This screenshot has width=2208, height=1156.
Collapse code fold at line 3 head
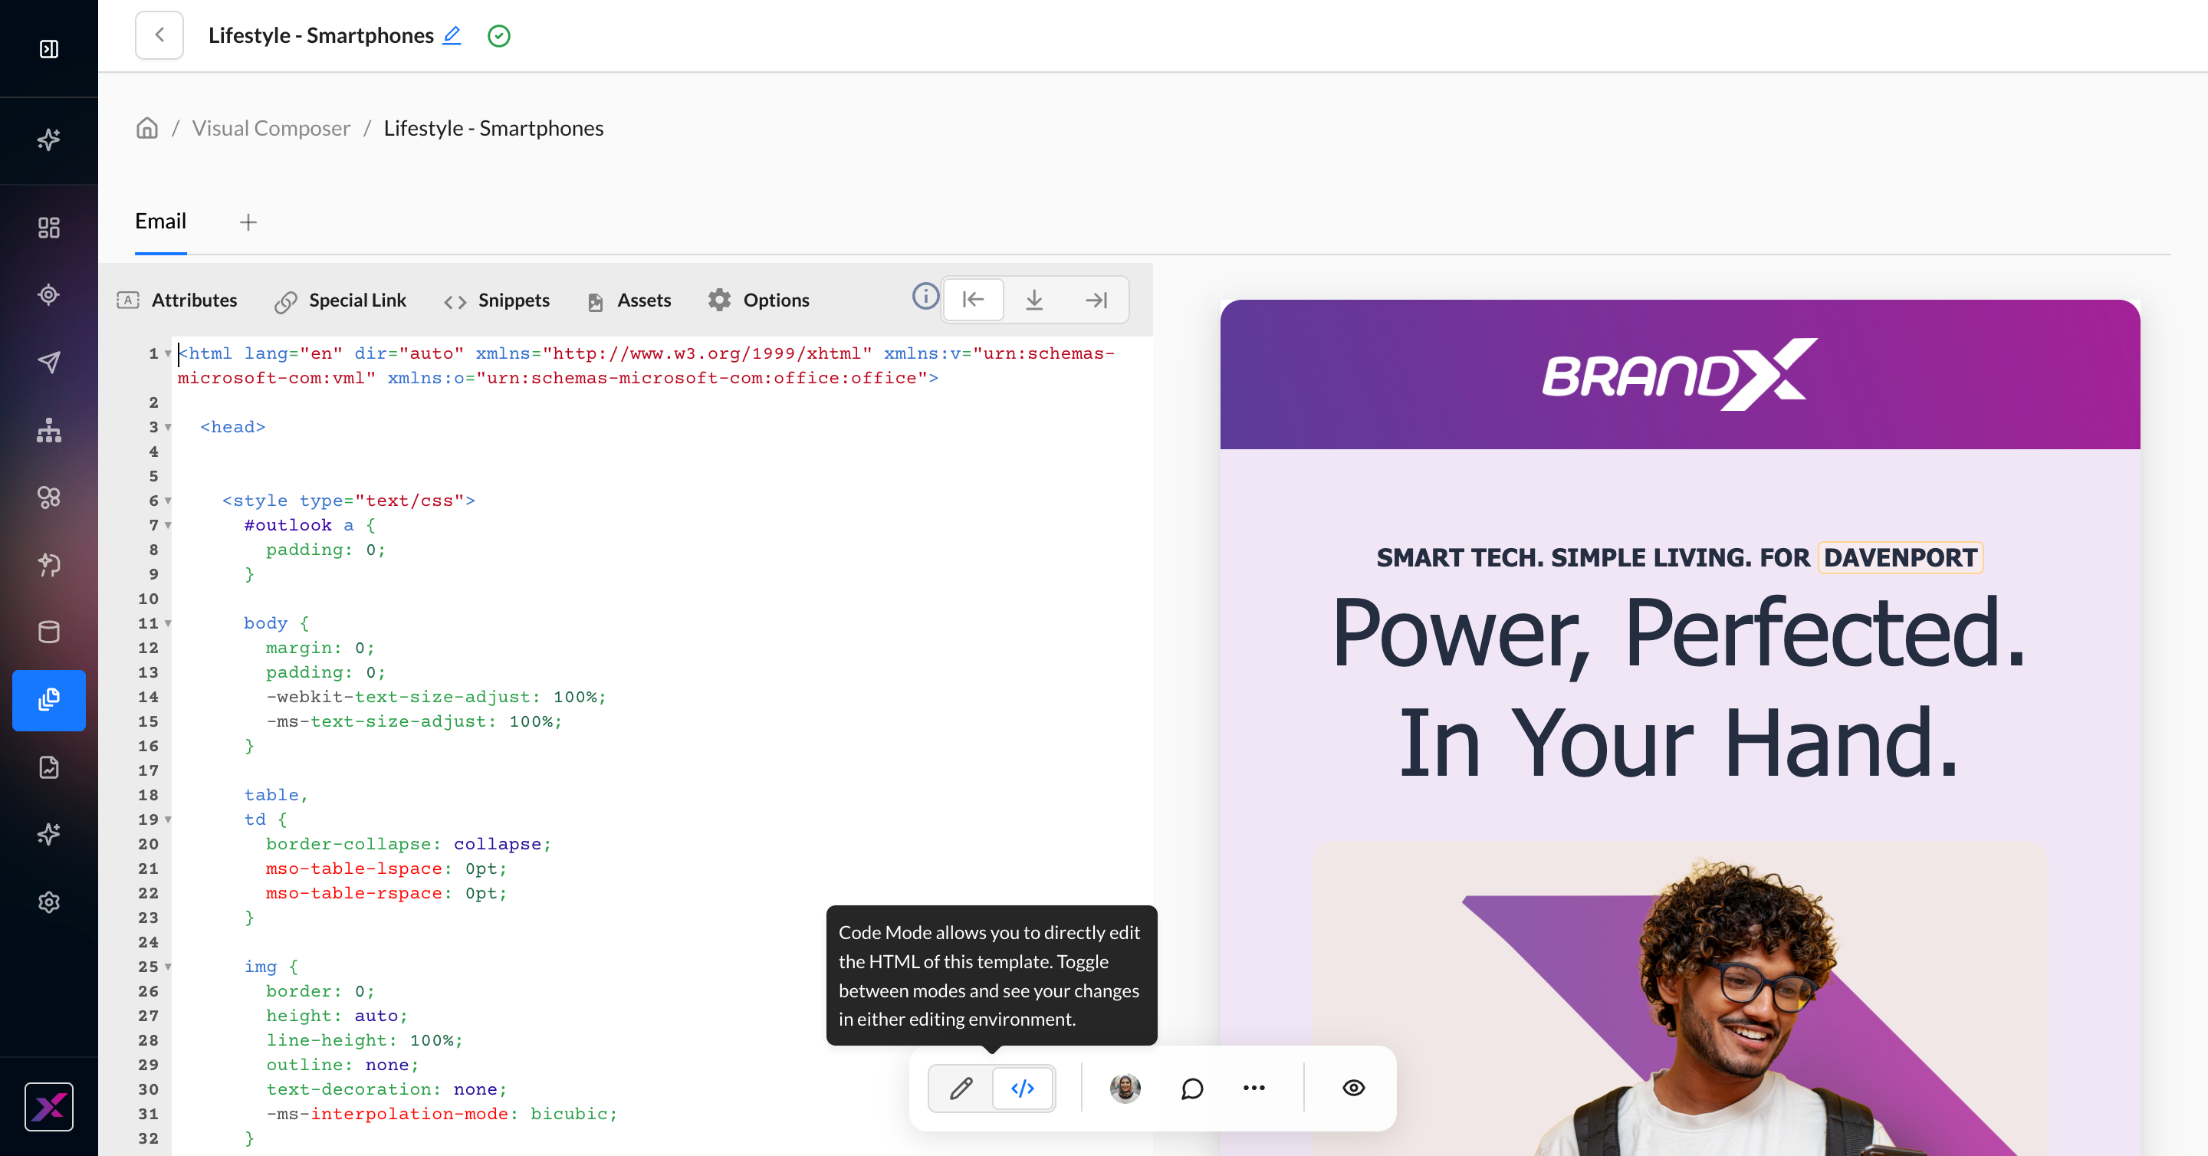pos(168,427)
